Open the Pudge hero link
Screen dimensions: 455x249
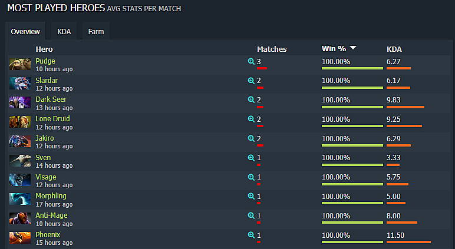[45, 61]
